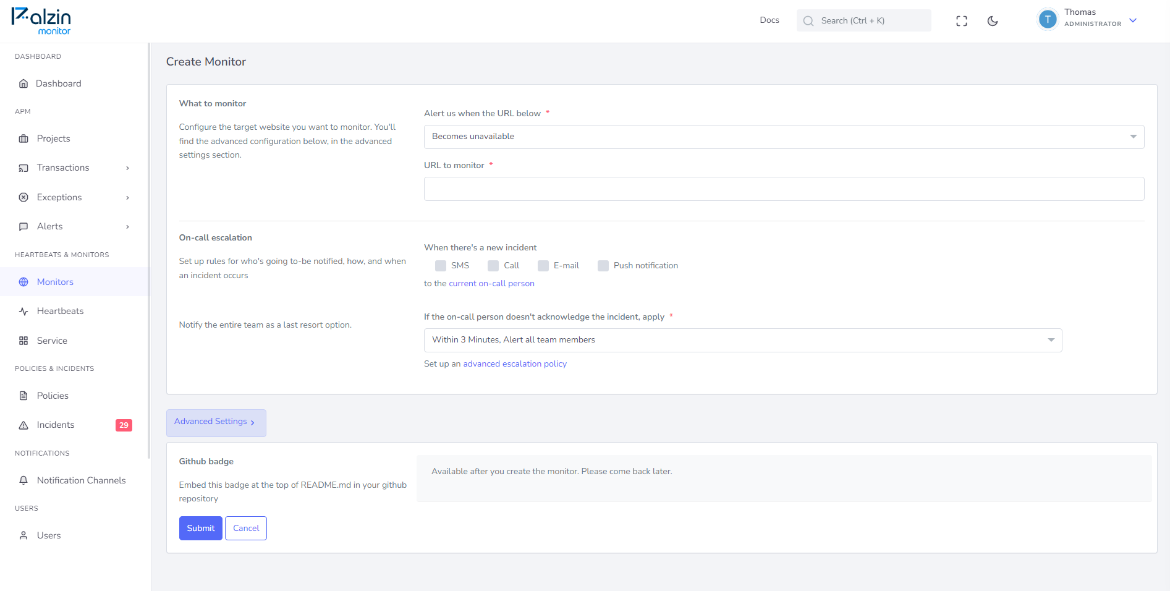This screenshot has height=591, width=1170.
Task: Click the Alerts message icon
Action: (x=23, y=227)
